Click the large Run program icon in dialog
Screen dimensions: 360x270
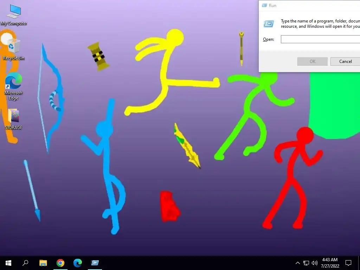[x=269, y=24]
